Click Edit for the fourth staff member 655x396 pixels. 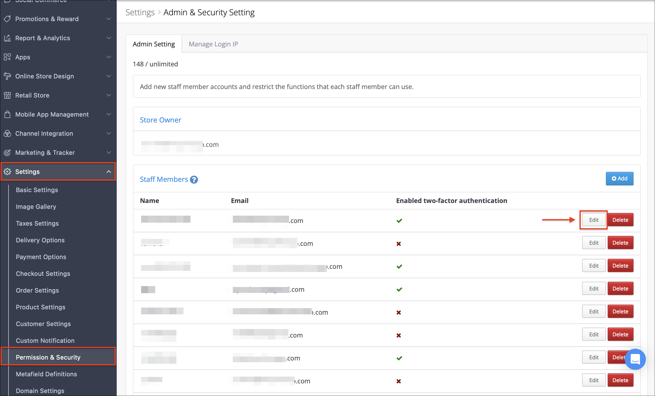pos(594,288)
